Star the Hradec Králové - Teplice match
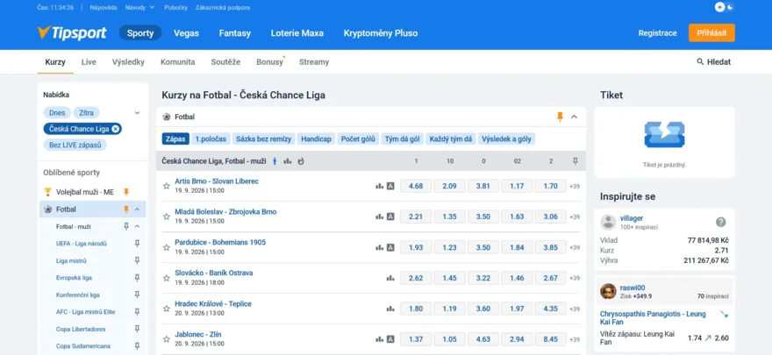772x355 pixels. 167,309
